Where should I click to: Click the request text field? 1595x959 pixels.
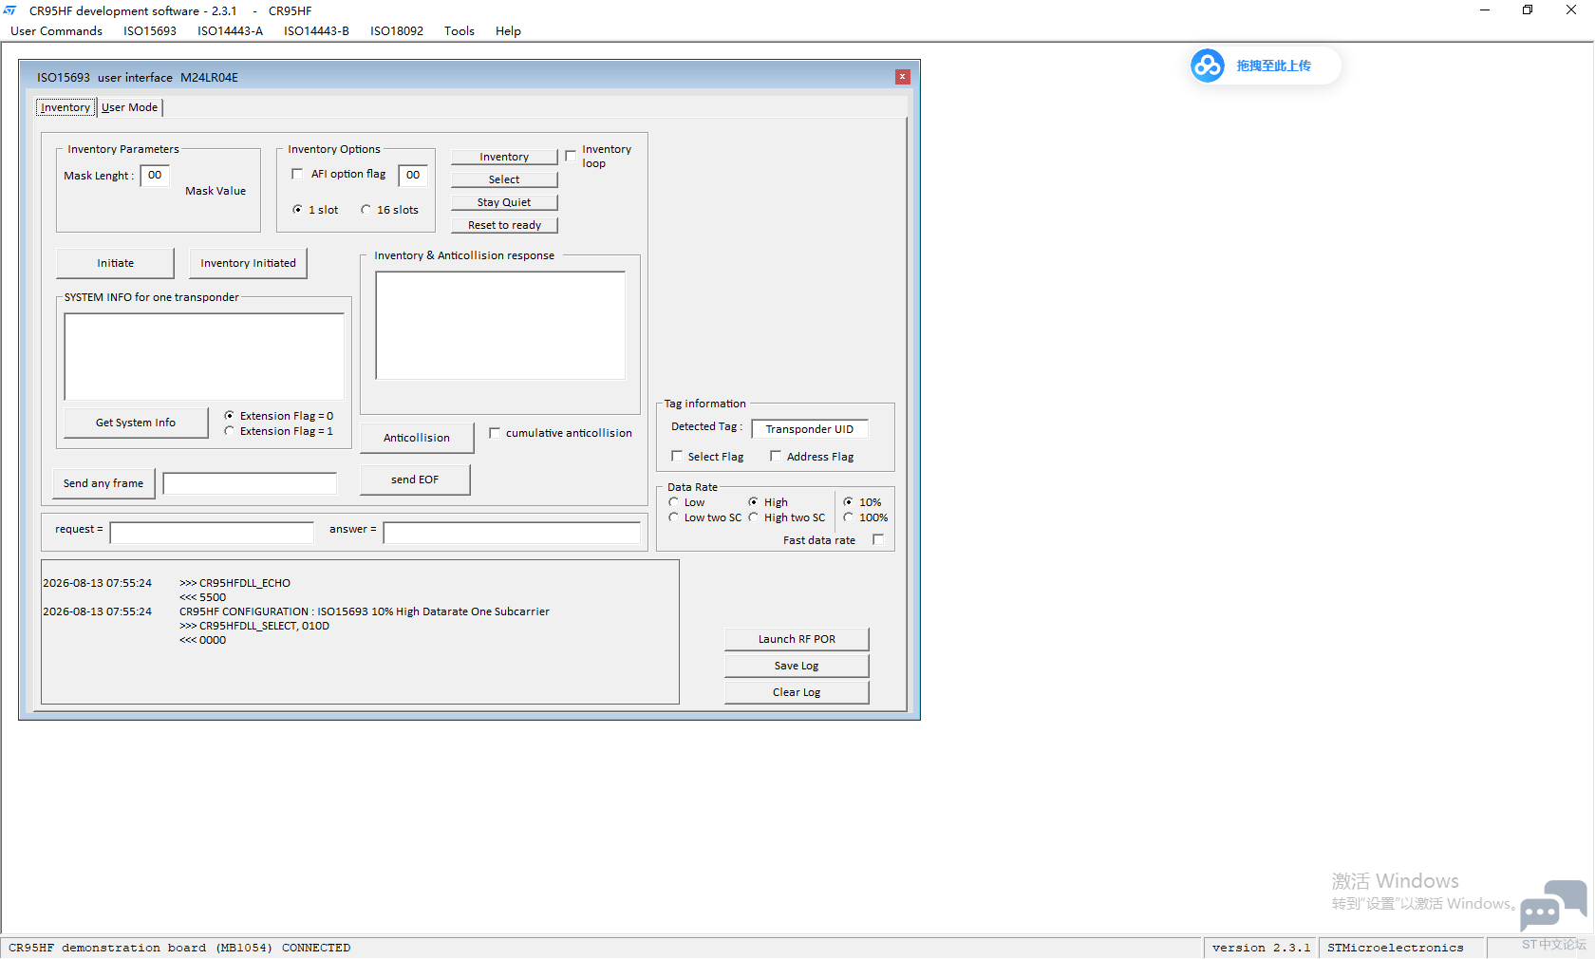point(212,533)
